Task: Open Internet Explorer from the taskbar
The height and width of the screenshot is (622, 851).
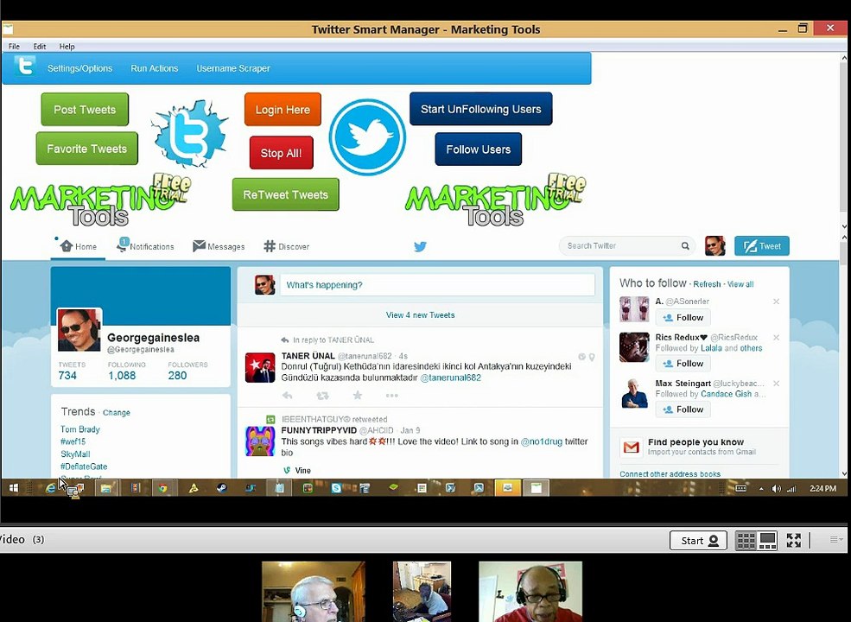Action: [x=50, y=488]
